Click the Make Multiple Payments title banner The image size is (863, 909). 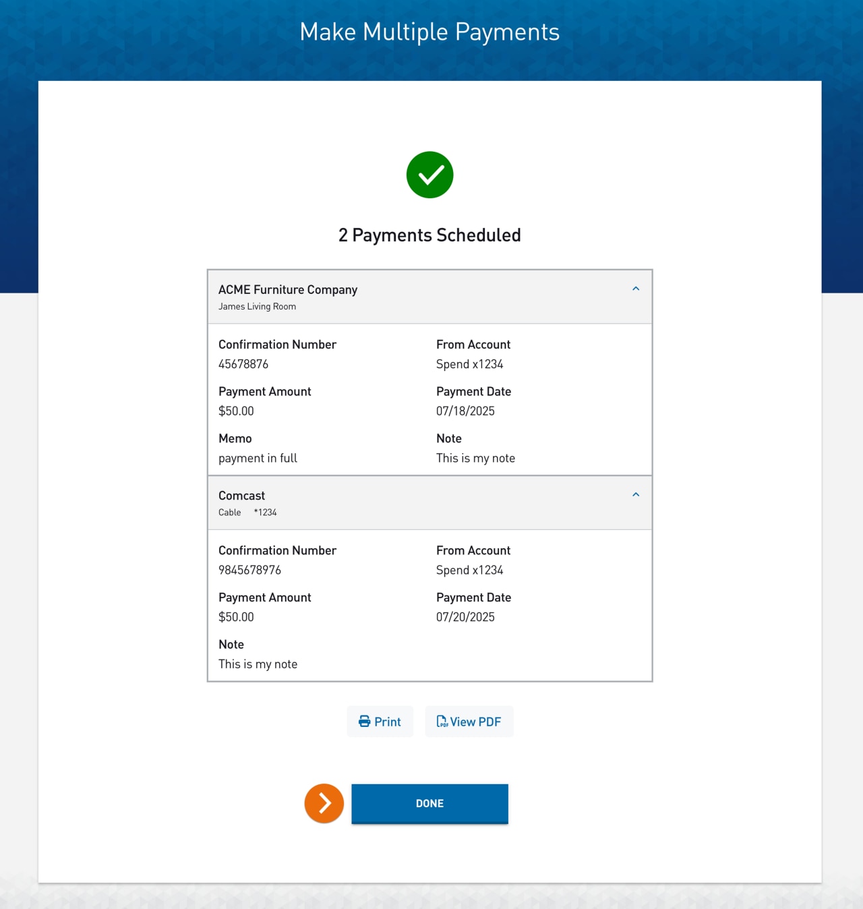pyautogui.click(x=429, y=31)
